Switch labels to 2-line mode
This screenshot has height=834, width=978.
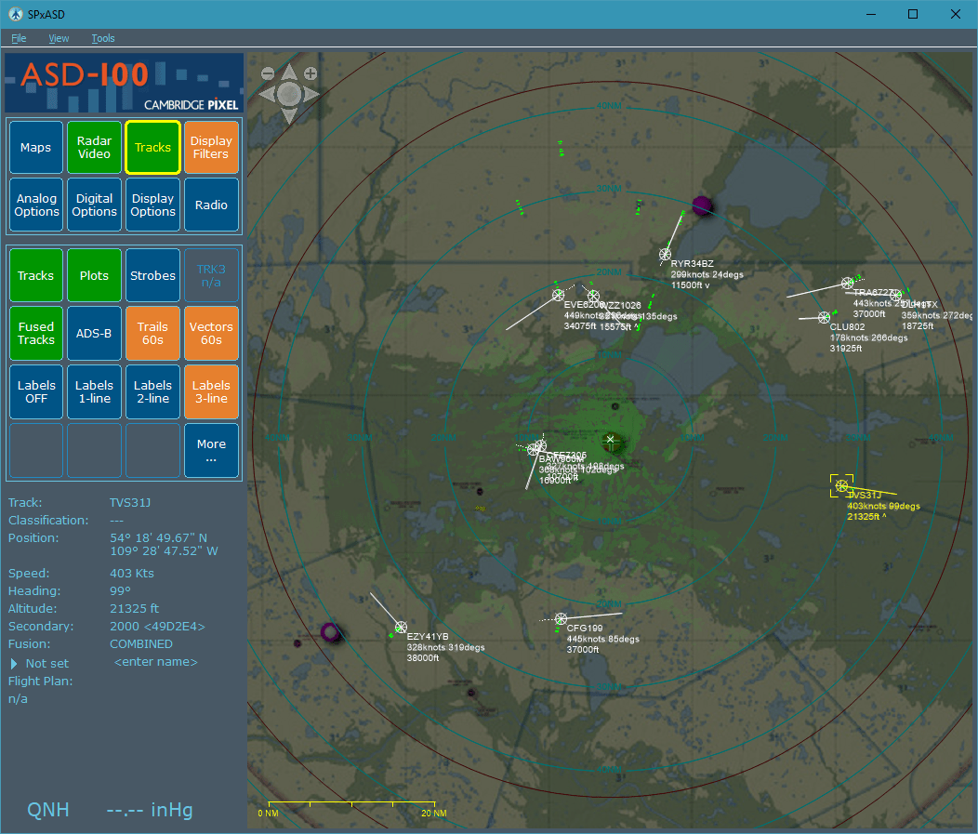click(x=152, y=391)
